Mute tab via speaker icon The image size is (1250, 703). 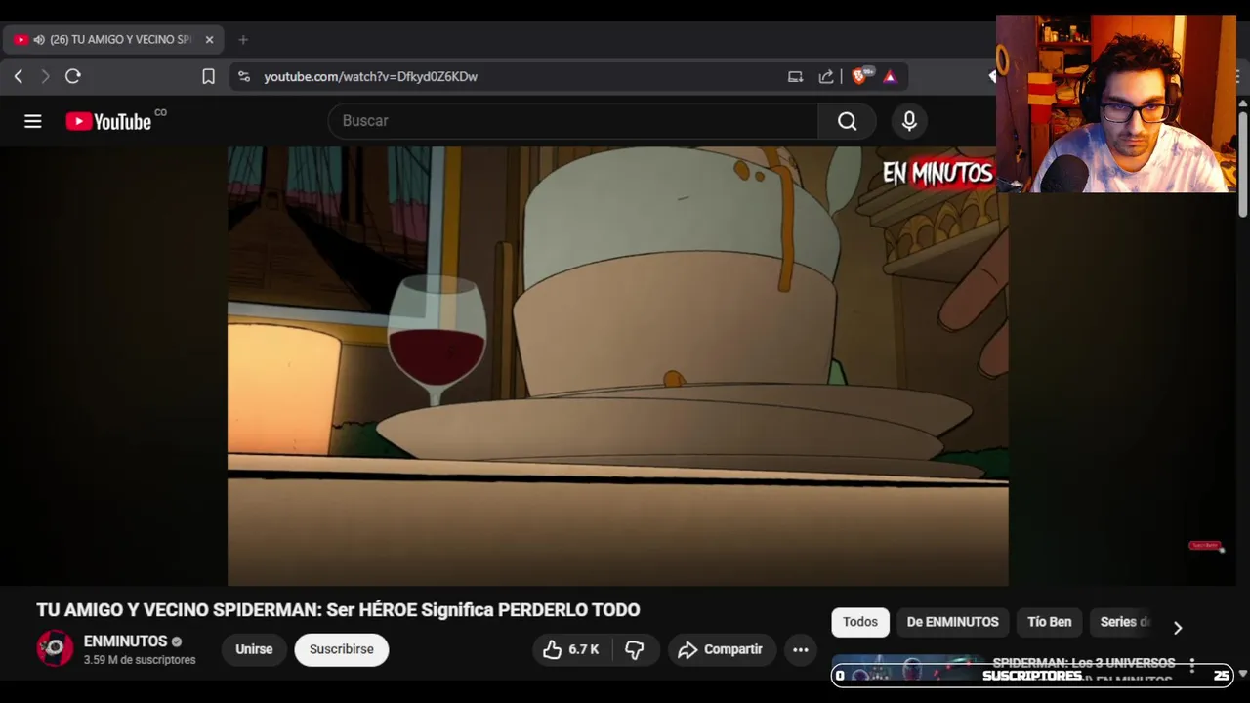39,40
